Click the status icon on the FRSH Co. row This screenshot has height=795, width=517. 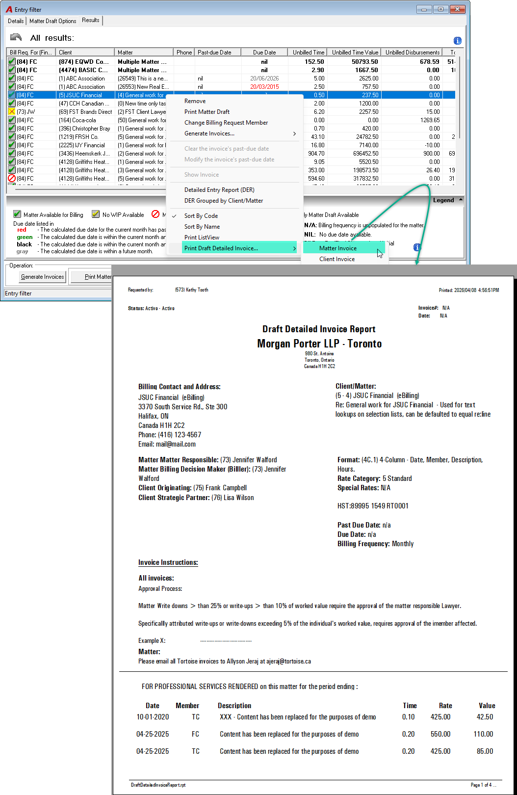point(12,137)
